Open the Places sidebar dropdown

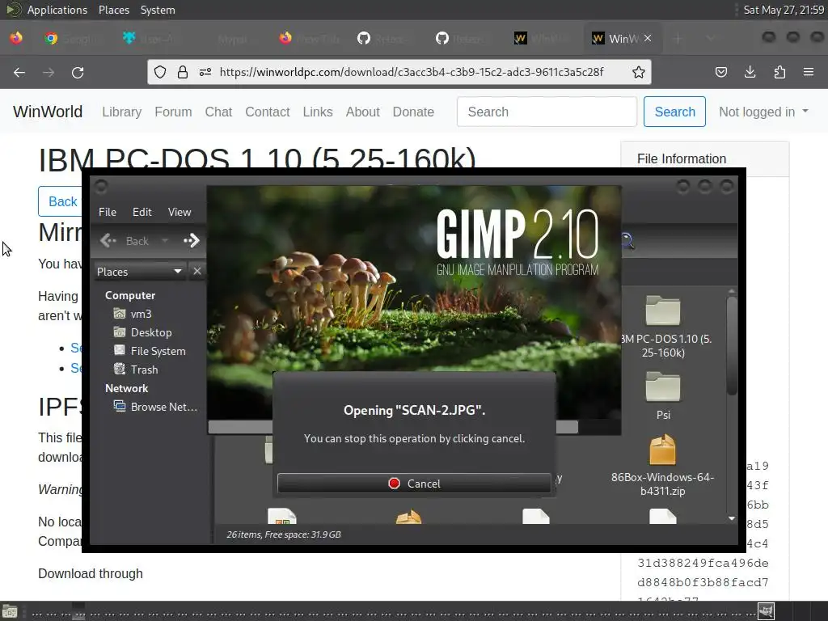click(139, 272)
